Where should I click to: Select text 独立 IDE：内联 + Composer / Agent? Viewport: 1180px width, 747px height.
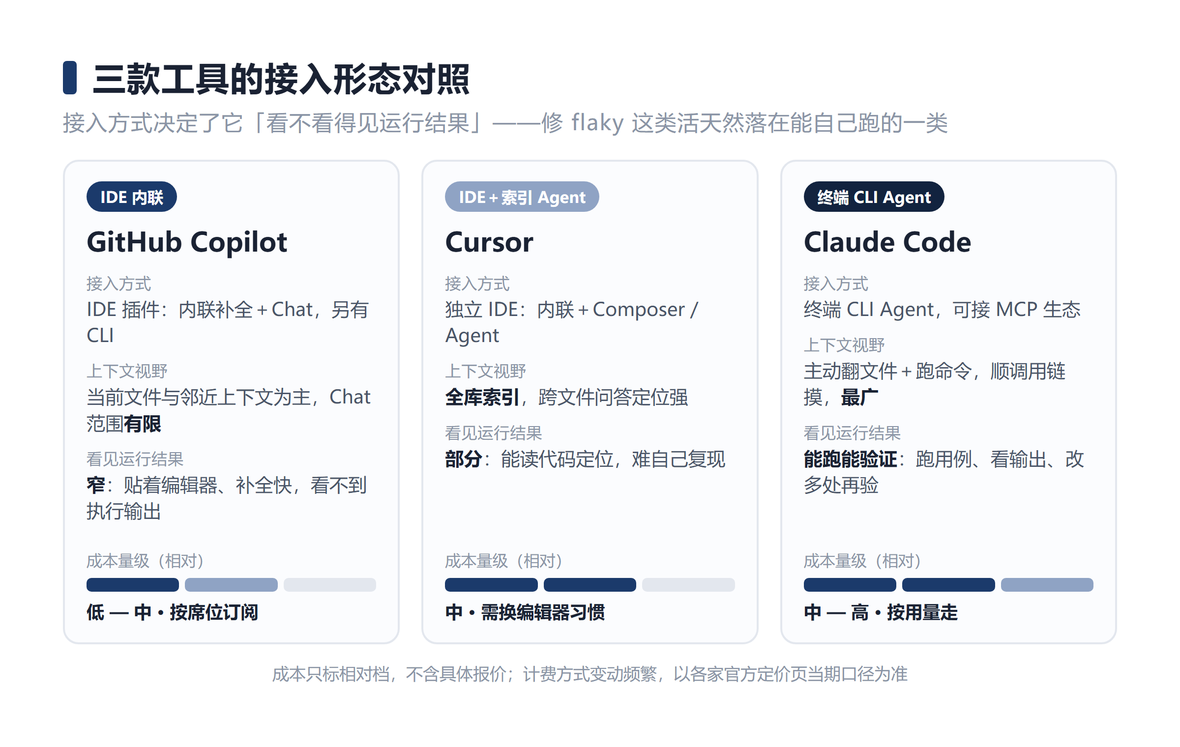[571, 322]
